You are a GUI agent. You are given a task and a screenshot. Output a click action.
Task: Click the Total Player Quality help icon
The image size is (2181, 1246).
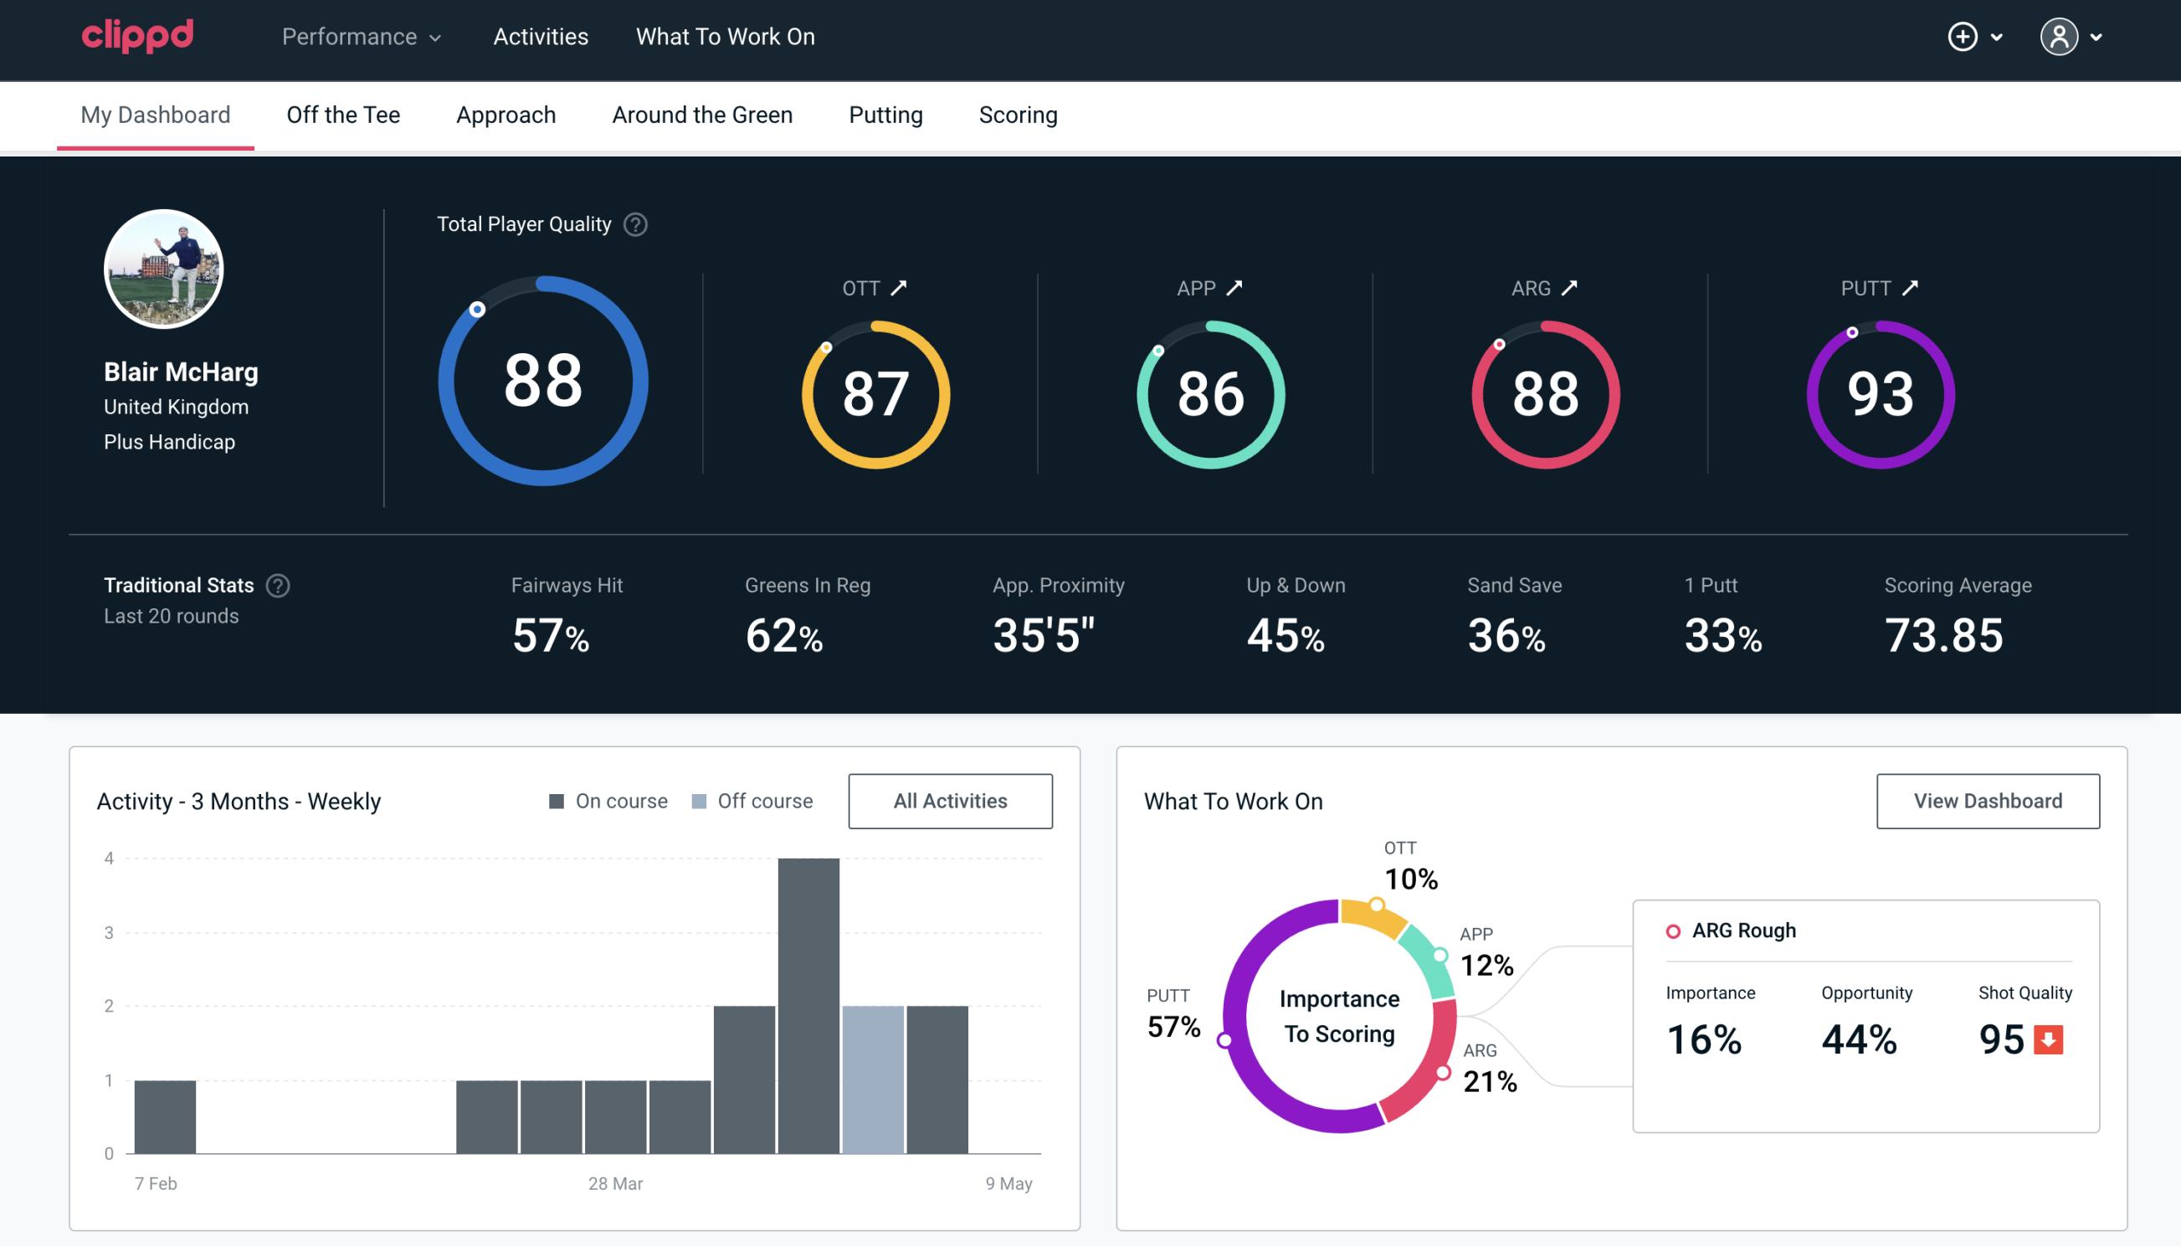click(634, 224)
